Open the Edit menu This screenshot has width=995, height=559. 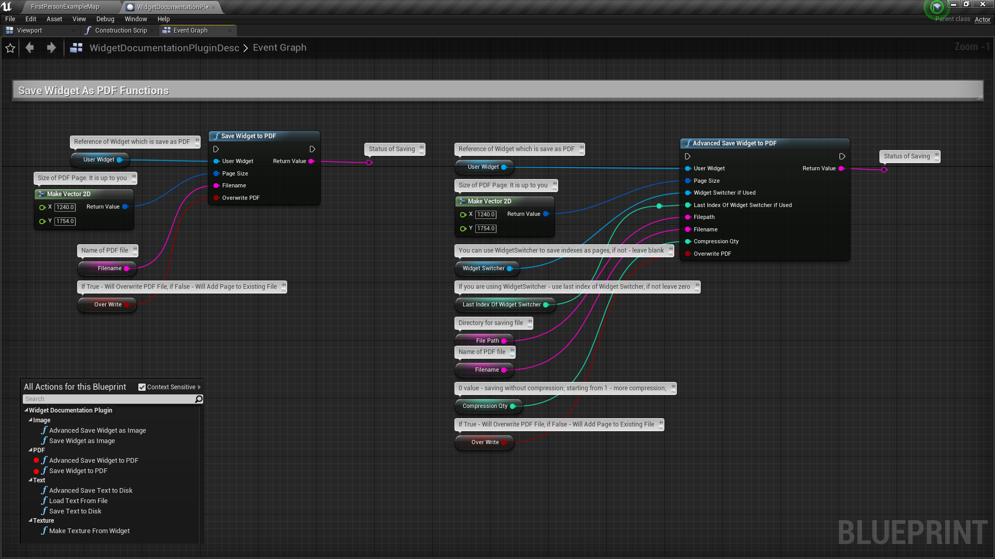(x=31, y=19)
